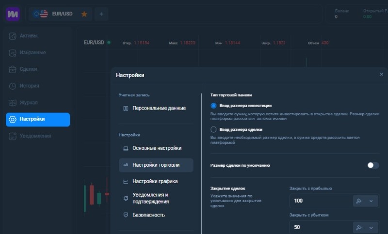
Task: Click the star favorite icon on the EUR/USD tab
Action: coord(84,14)
